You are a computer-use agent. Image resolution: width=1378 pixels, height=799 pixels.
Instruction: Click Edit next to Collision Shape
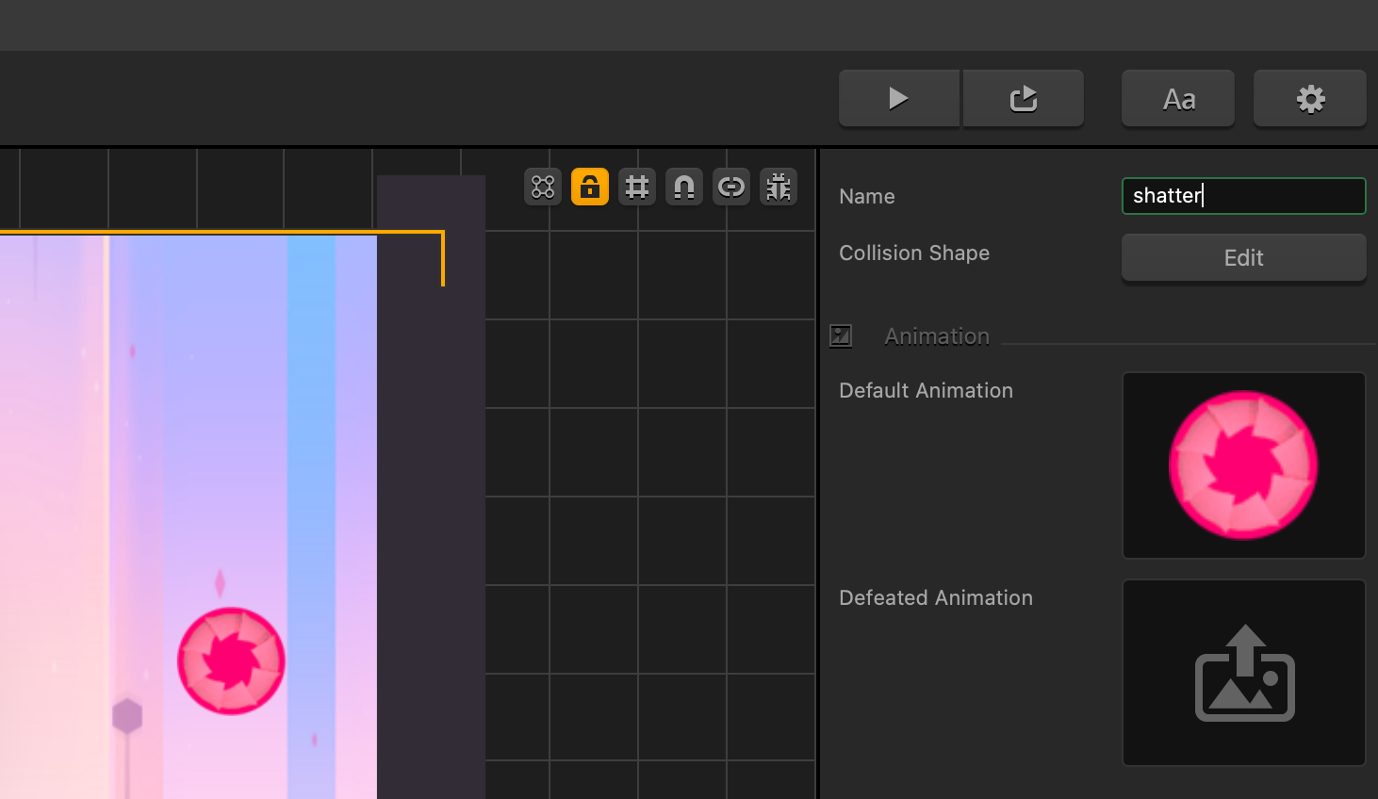(x=1242, y=257)
